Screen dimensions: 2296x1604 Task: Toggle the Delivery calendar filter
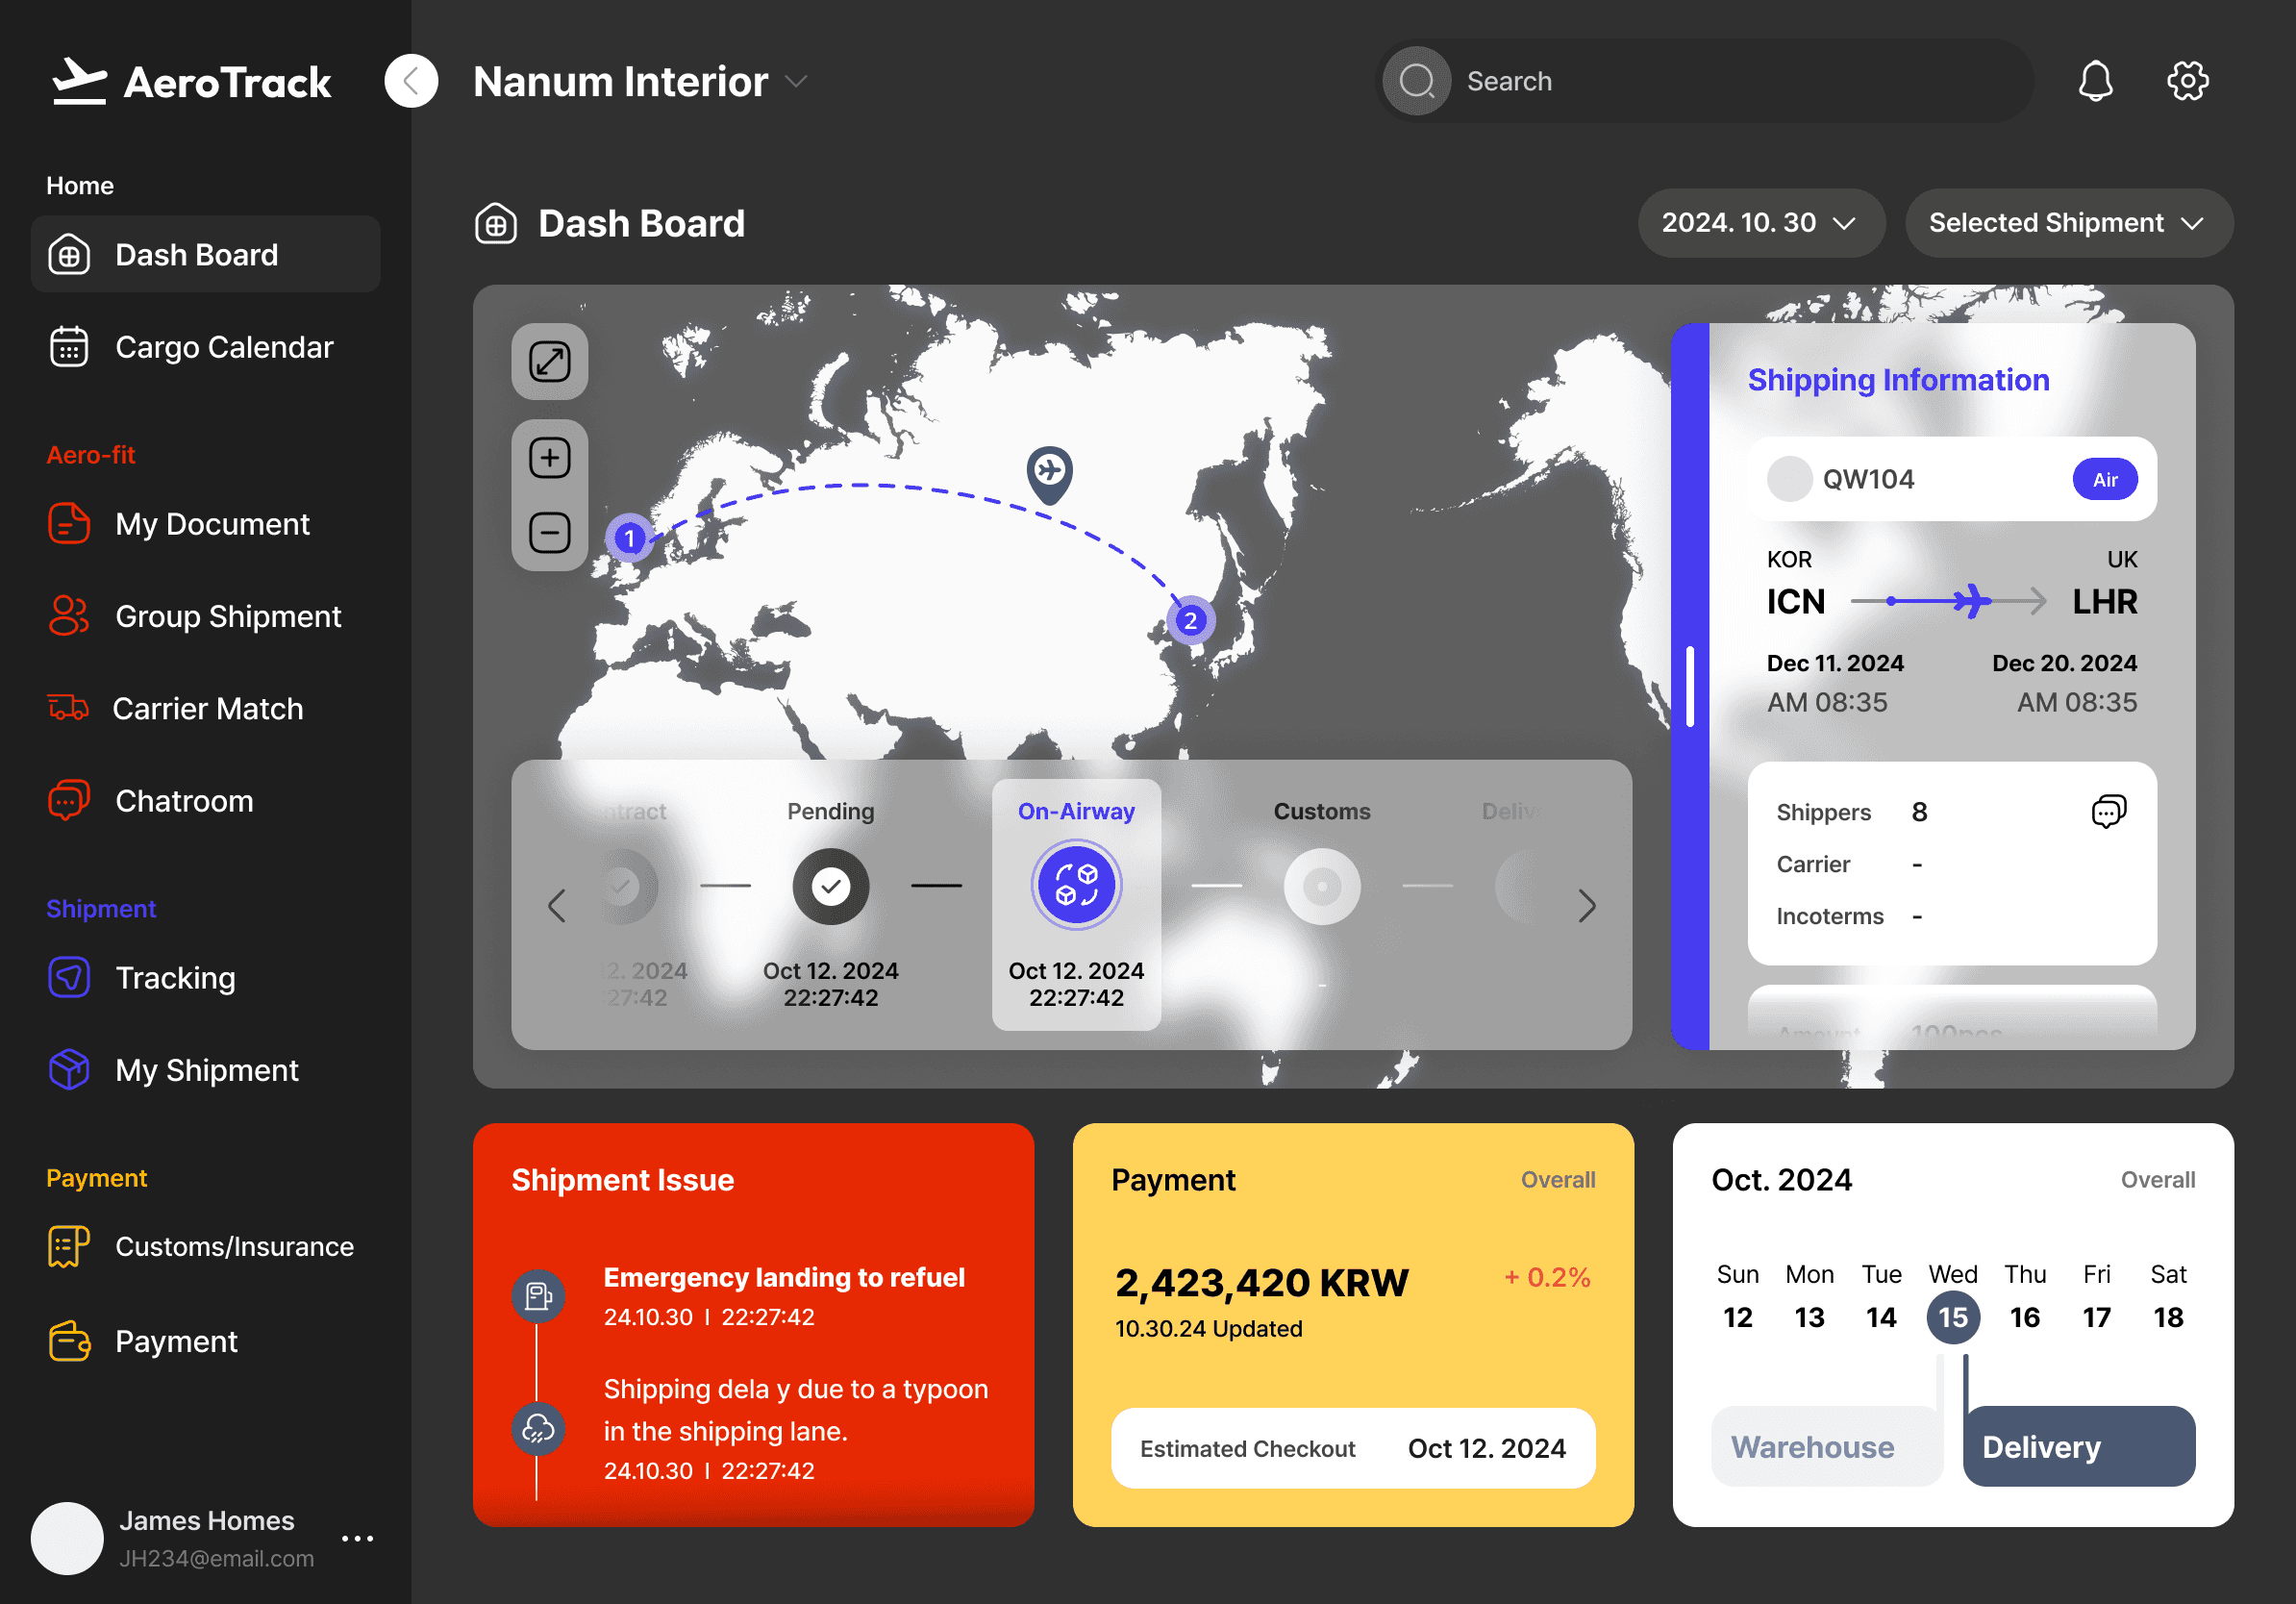(2078, 1446)
